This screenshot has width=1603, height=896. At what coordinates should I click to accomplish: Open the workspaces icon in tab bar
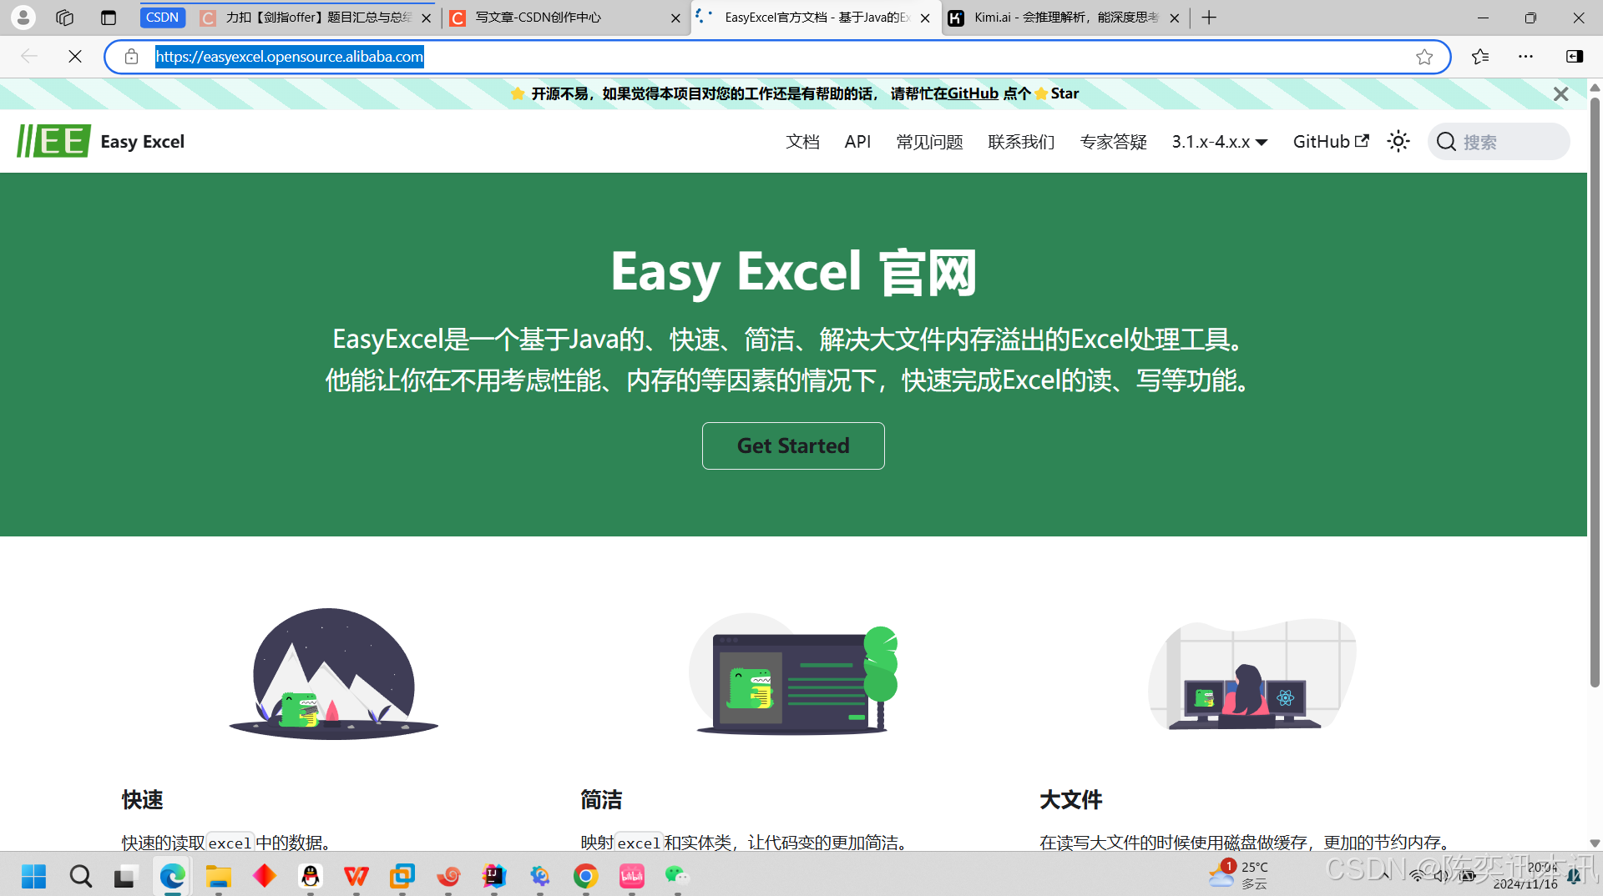pyautogui.click(x=64, y=17)
